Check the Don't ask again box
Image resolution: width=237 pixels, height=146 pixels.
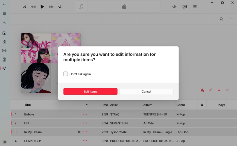66,74
